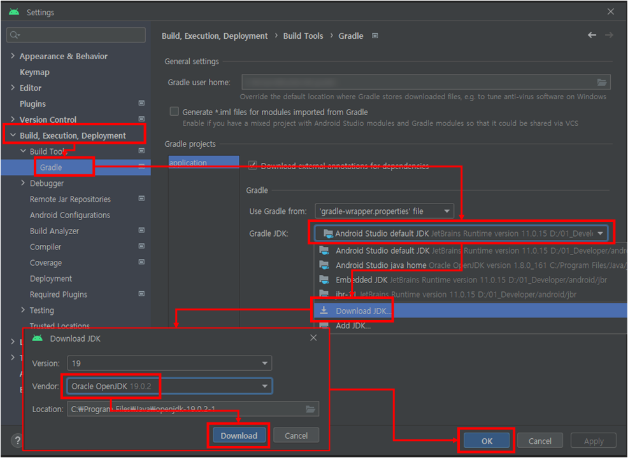This screenshot has height=458, width=628.
Task: Open the JDK Version dropdown
Action: [x=169, y=363]
